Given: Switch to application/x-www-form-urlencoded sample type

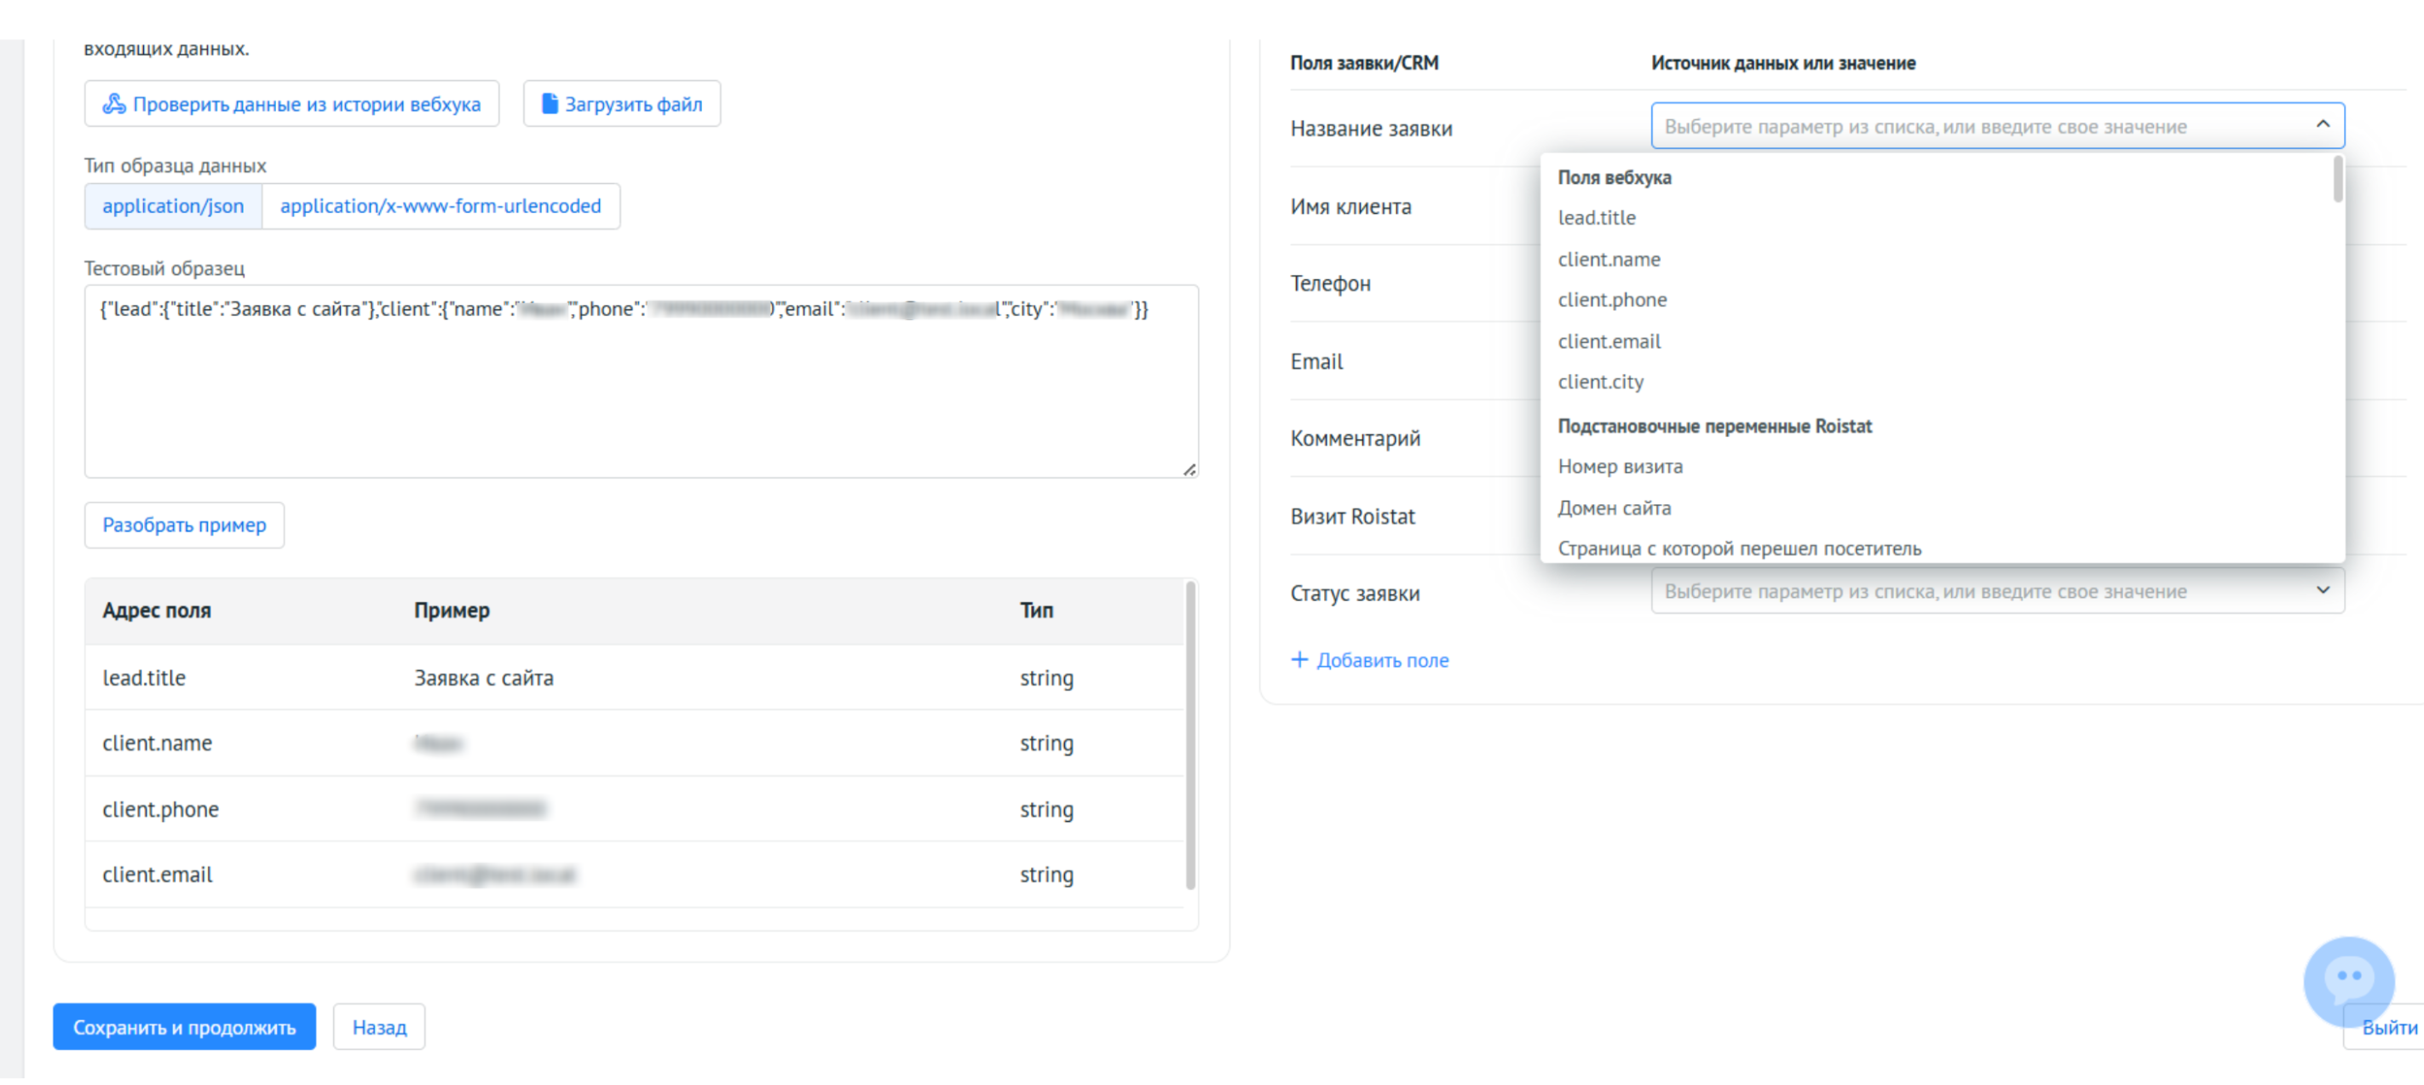Looking at the screenshot, I should pos(440,206).
